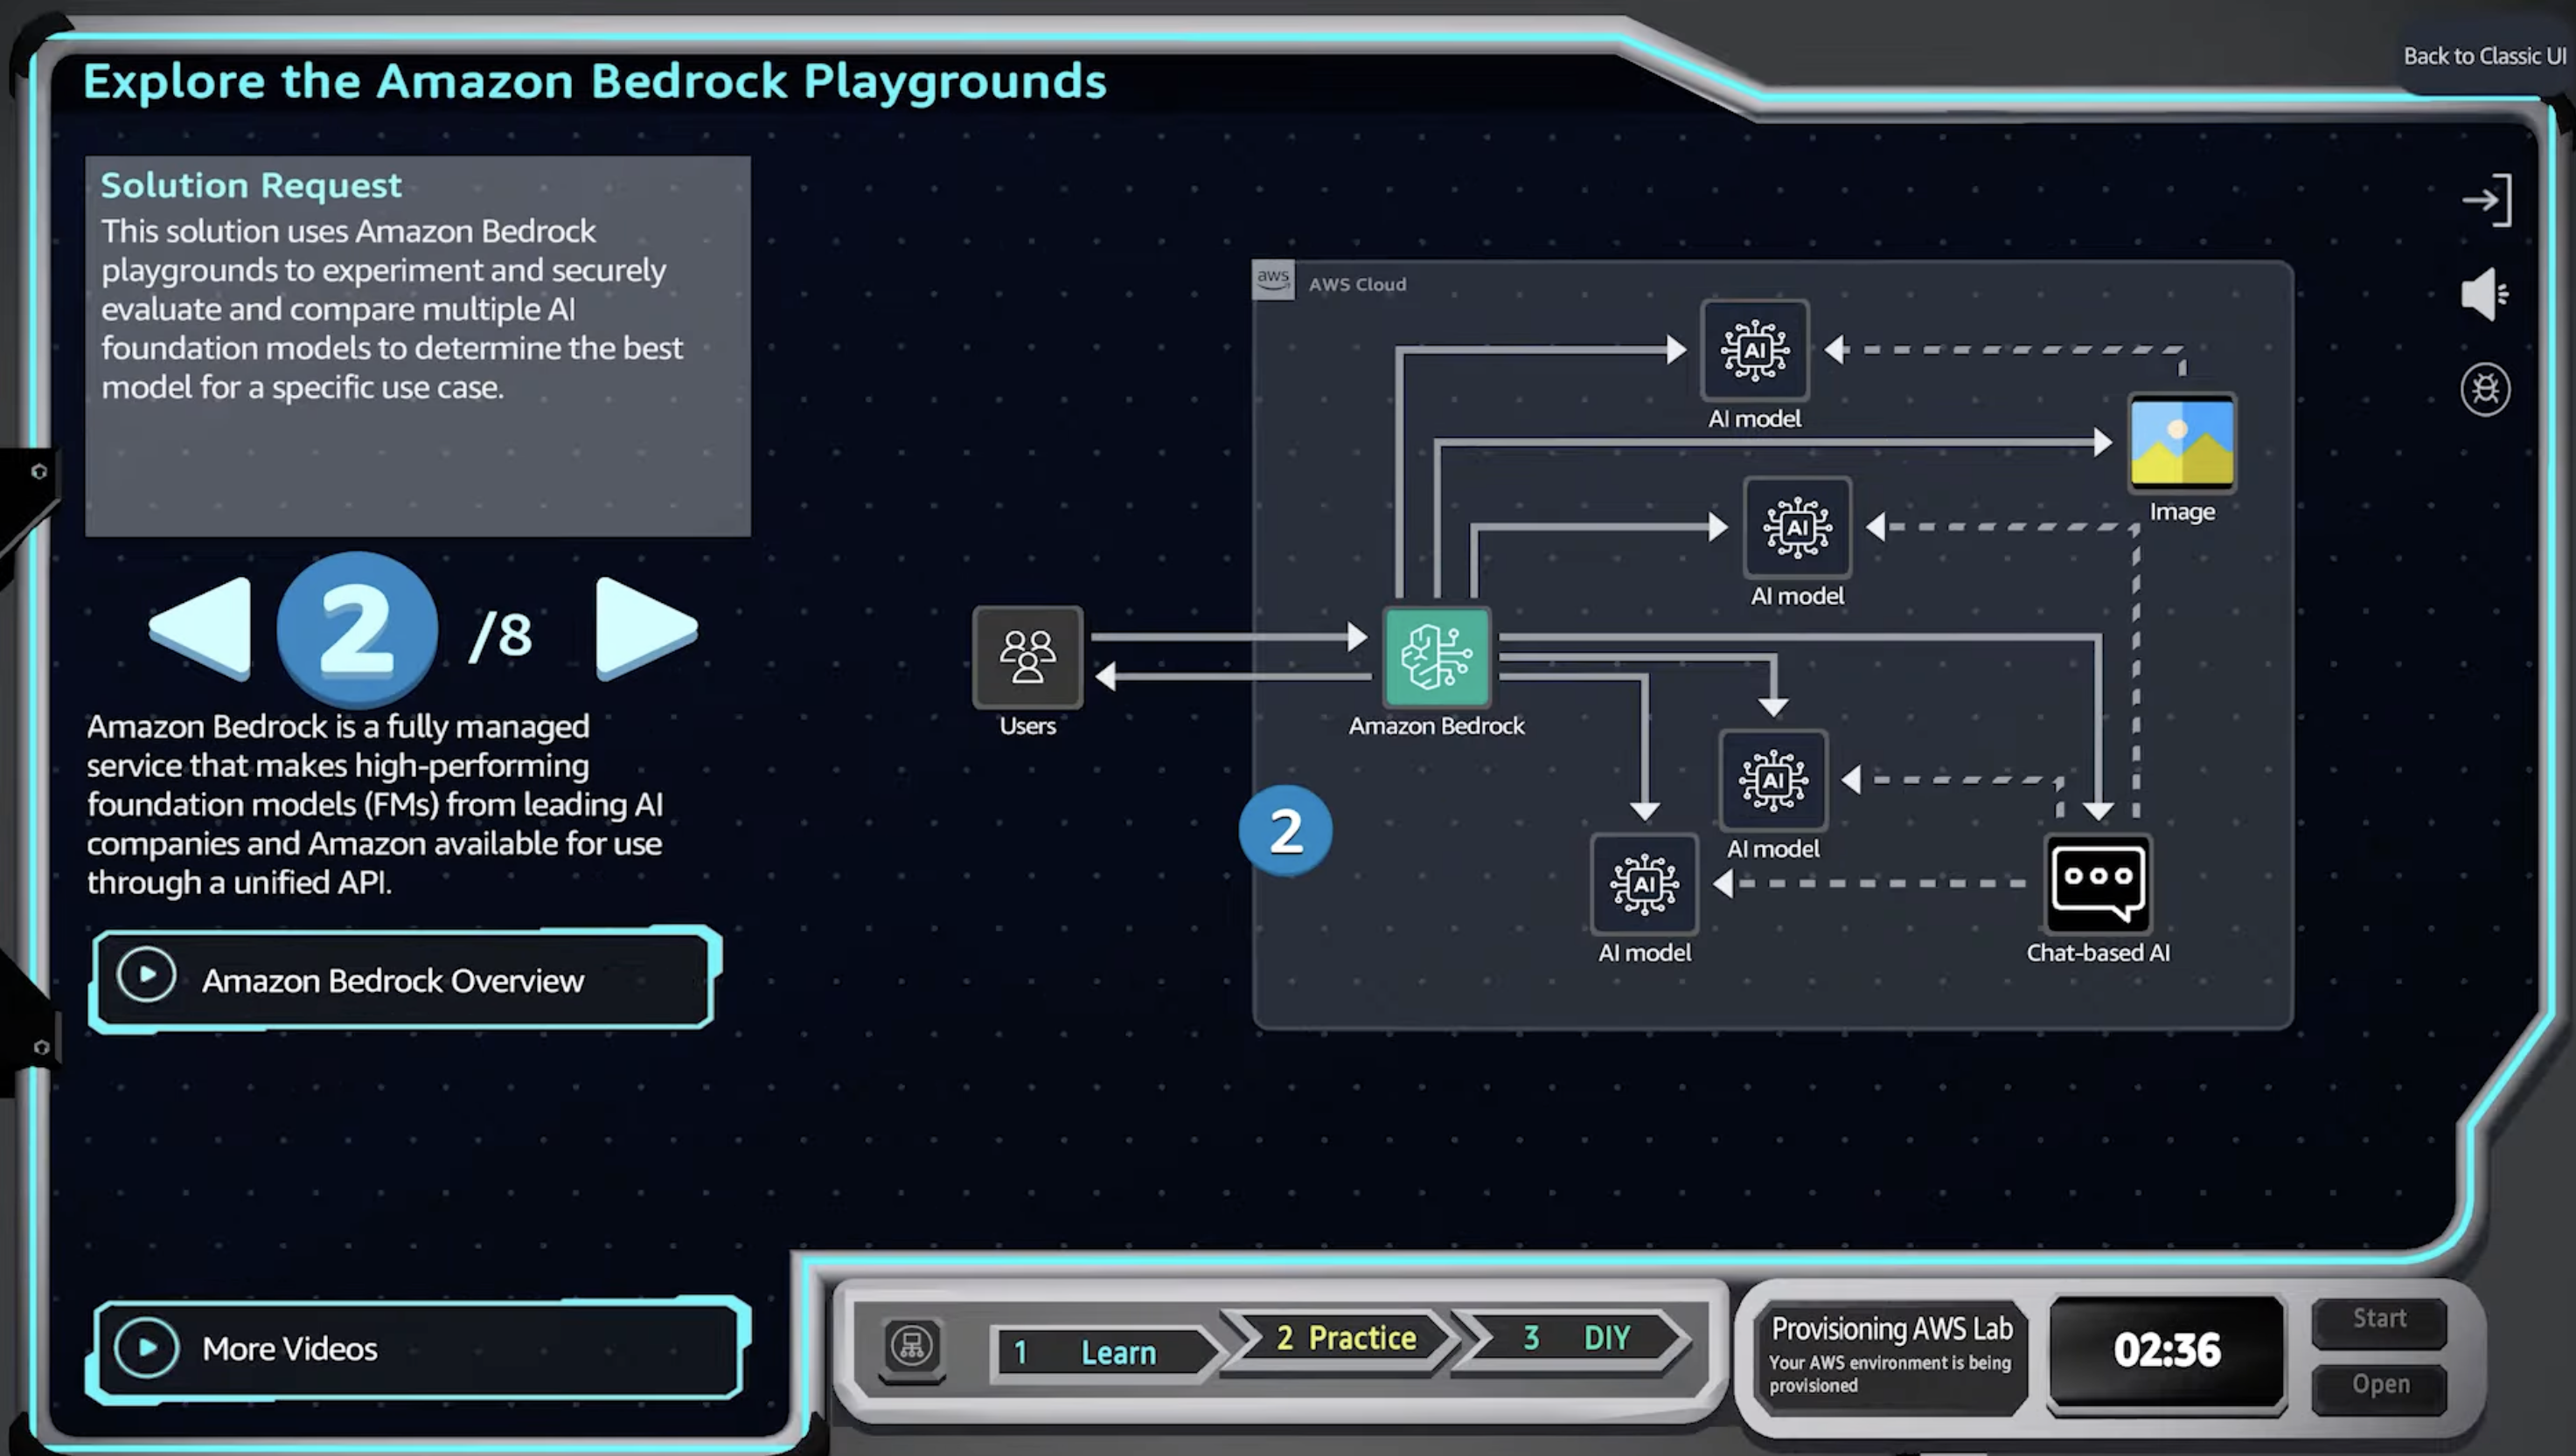
Task: Click the Amazon Bedrock diagram label
Action: [x=1437, y=725]
